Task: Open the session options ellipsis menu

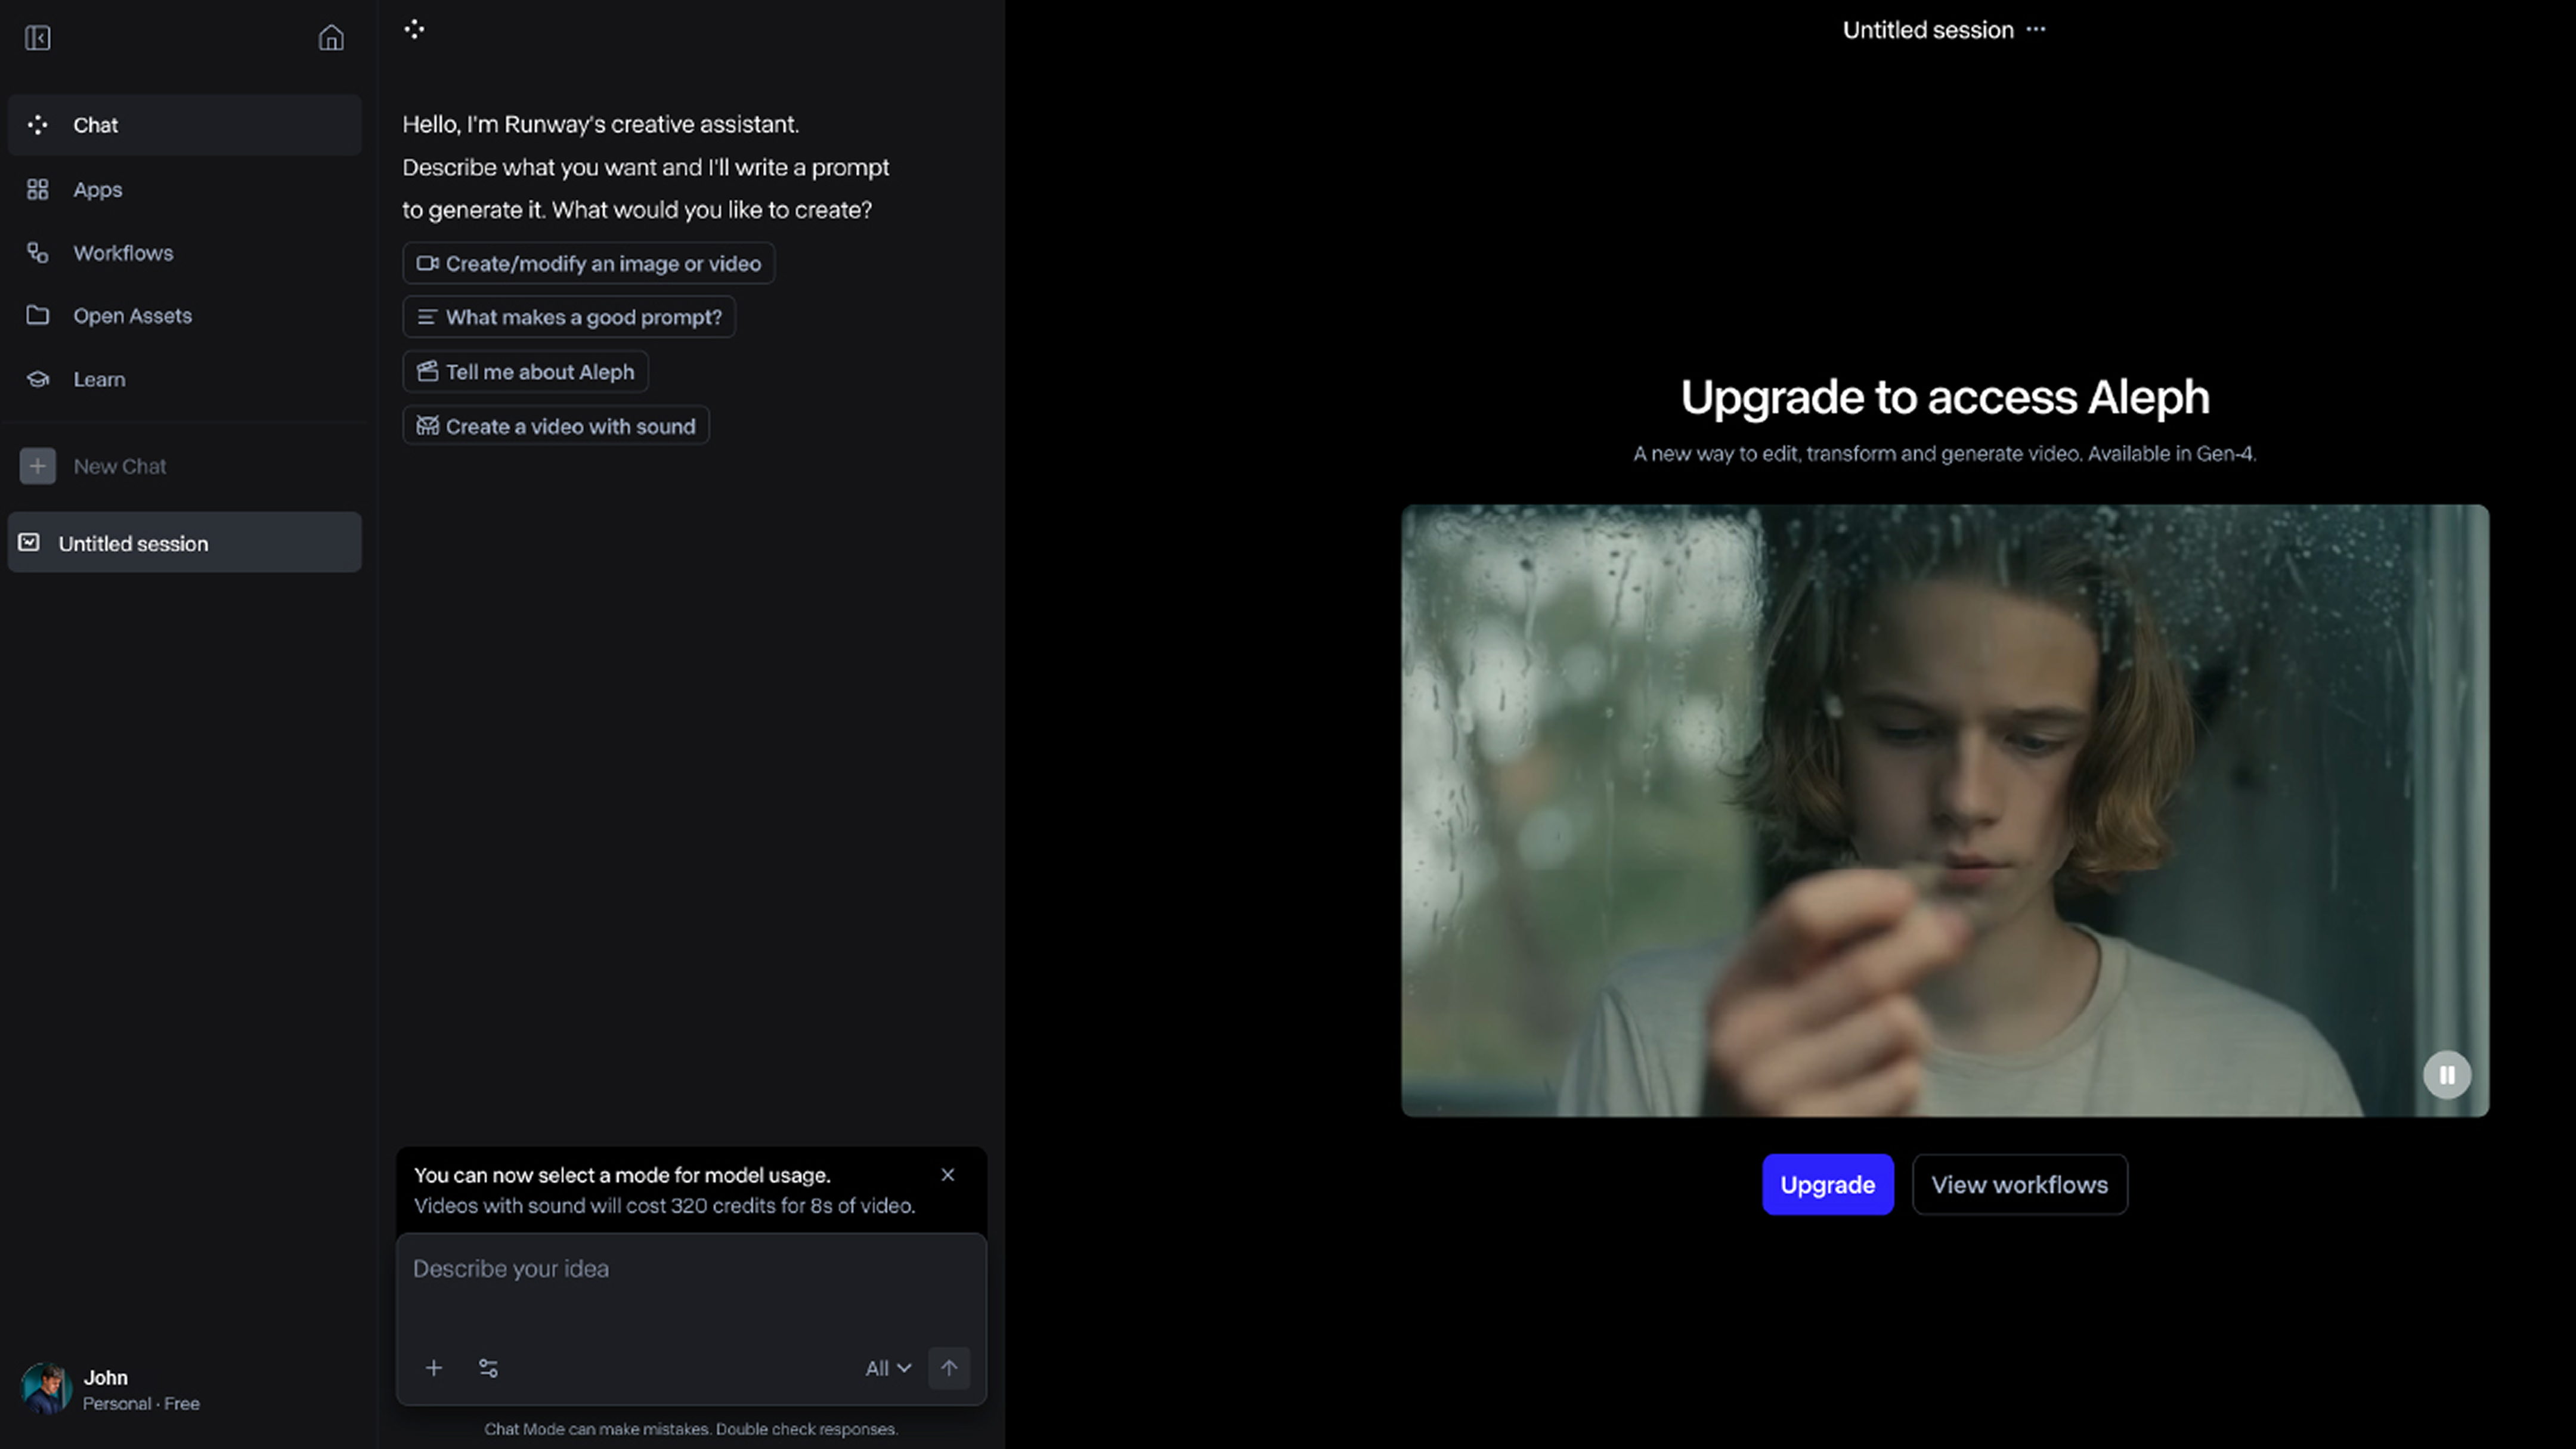Action: tap(2036, 30)
